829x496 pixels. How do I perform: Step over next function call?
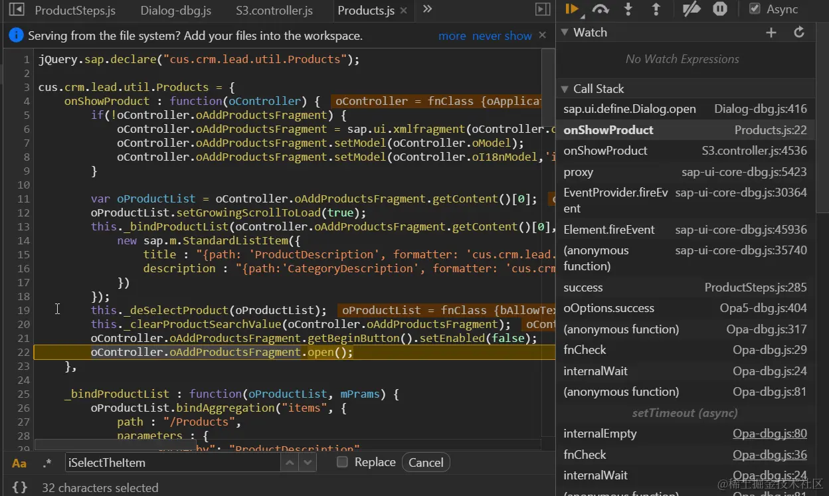tap(600, 9)
